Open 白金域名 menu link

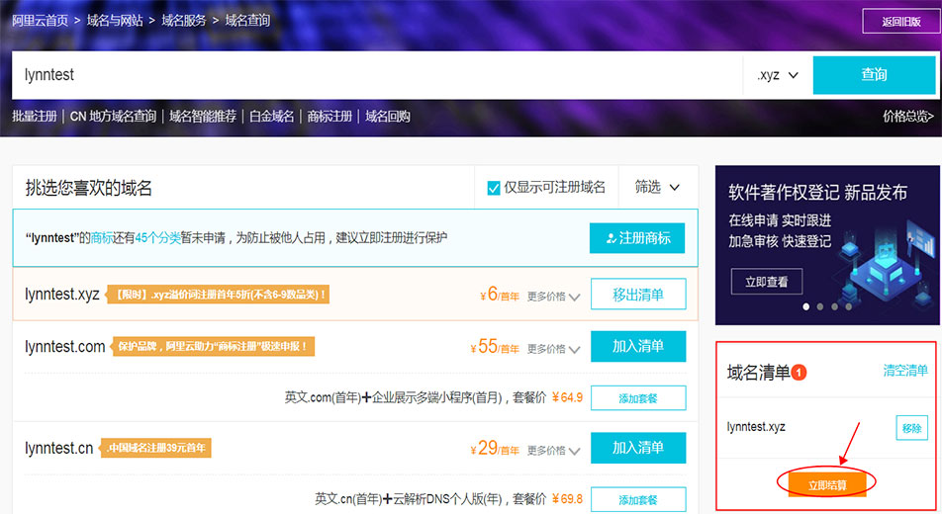coord(271,117)
